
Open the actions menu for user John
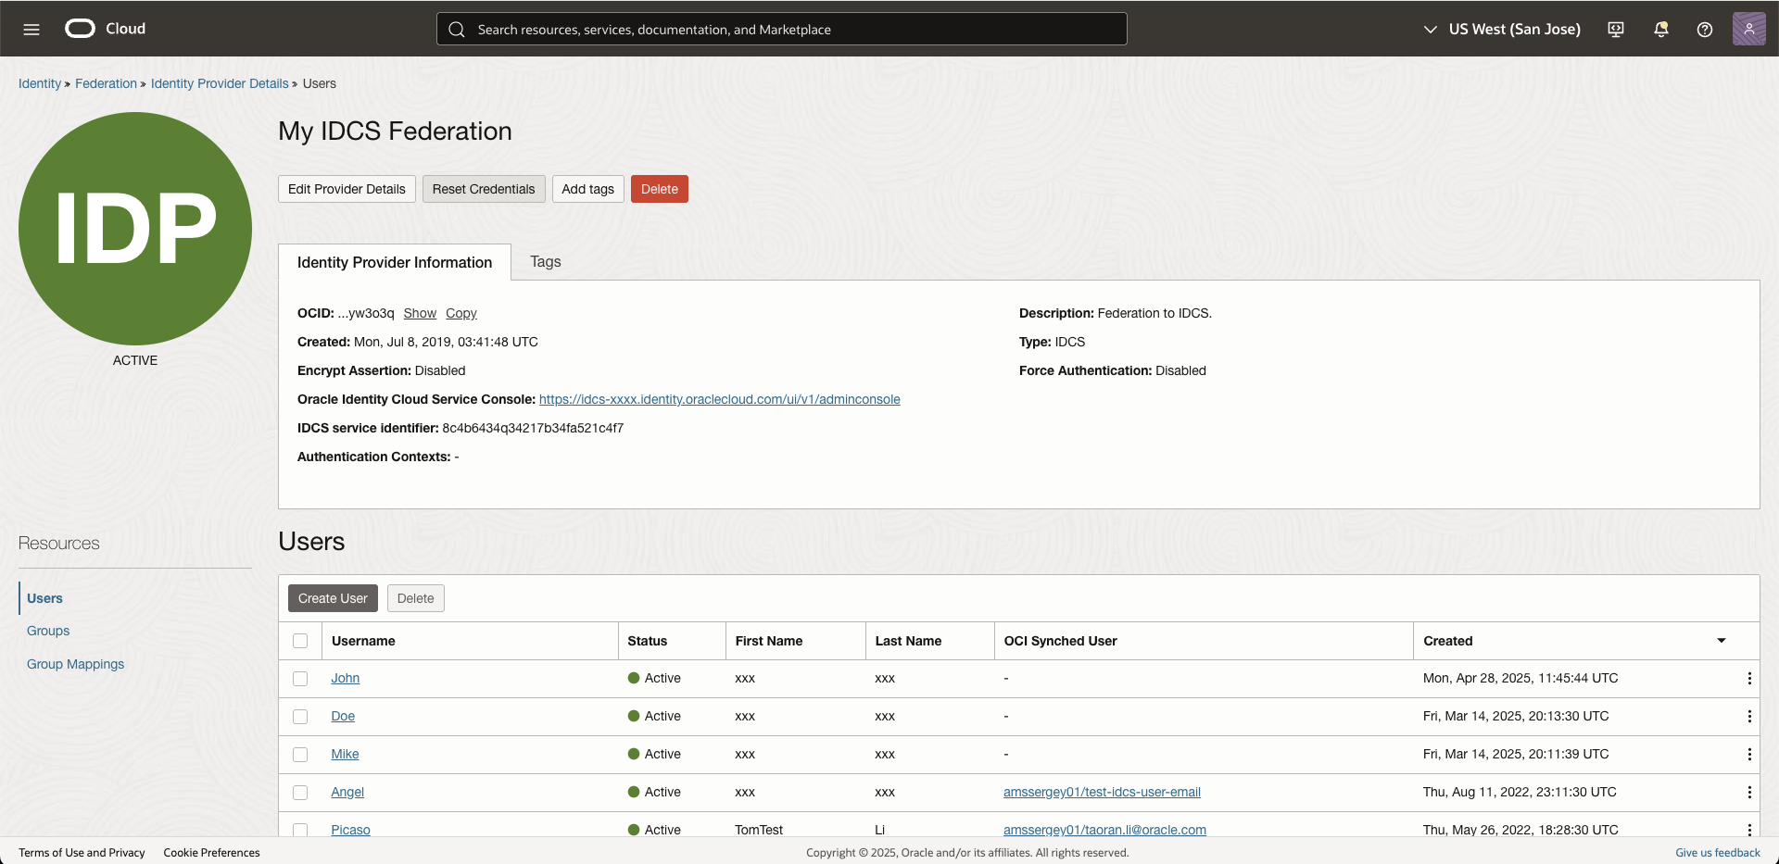click(x=1749, y=678)
